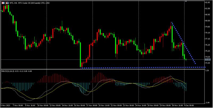
Task: Click the MACD scale value 1.26
Action: [207, 71]
